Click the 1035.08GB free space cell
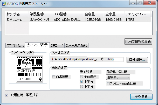Image resolution: width=158 pixels, height=105 pixels. tap(93, 19)
